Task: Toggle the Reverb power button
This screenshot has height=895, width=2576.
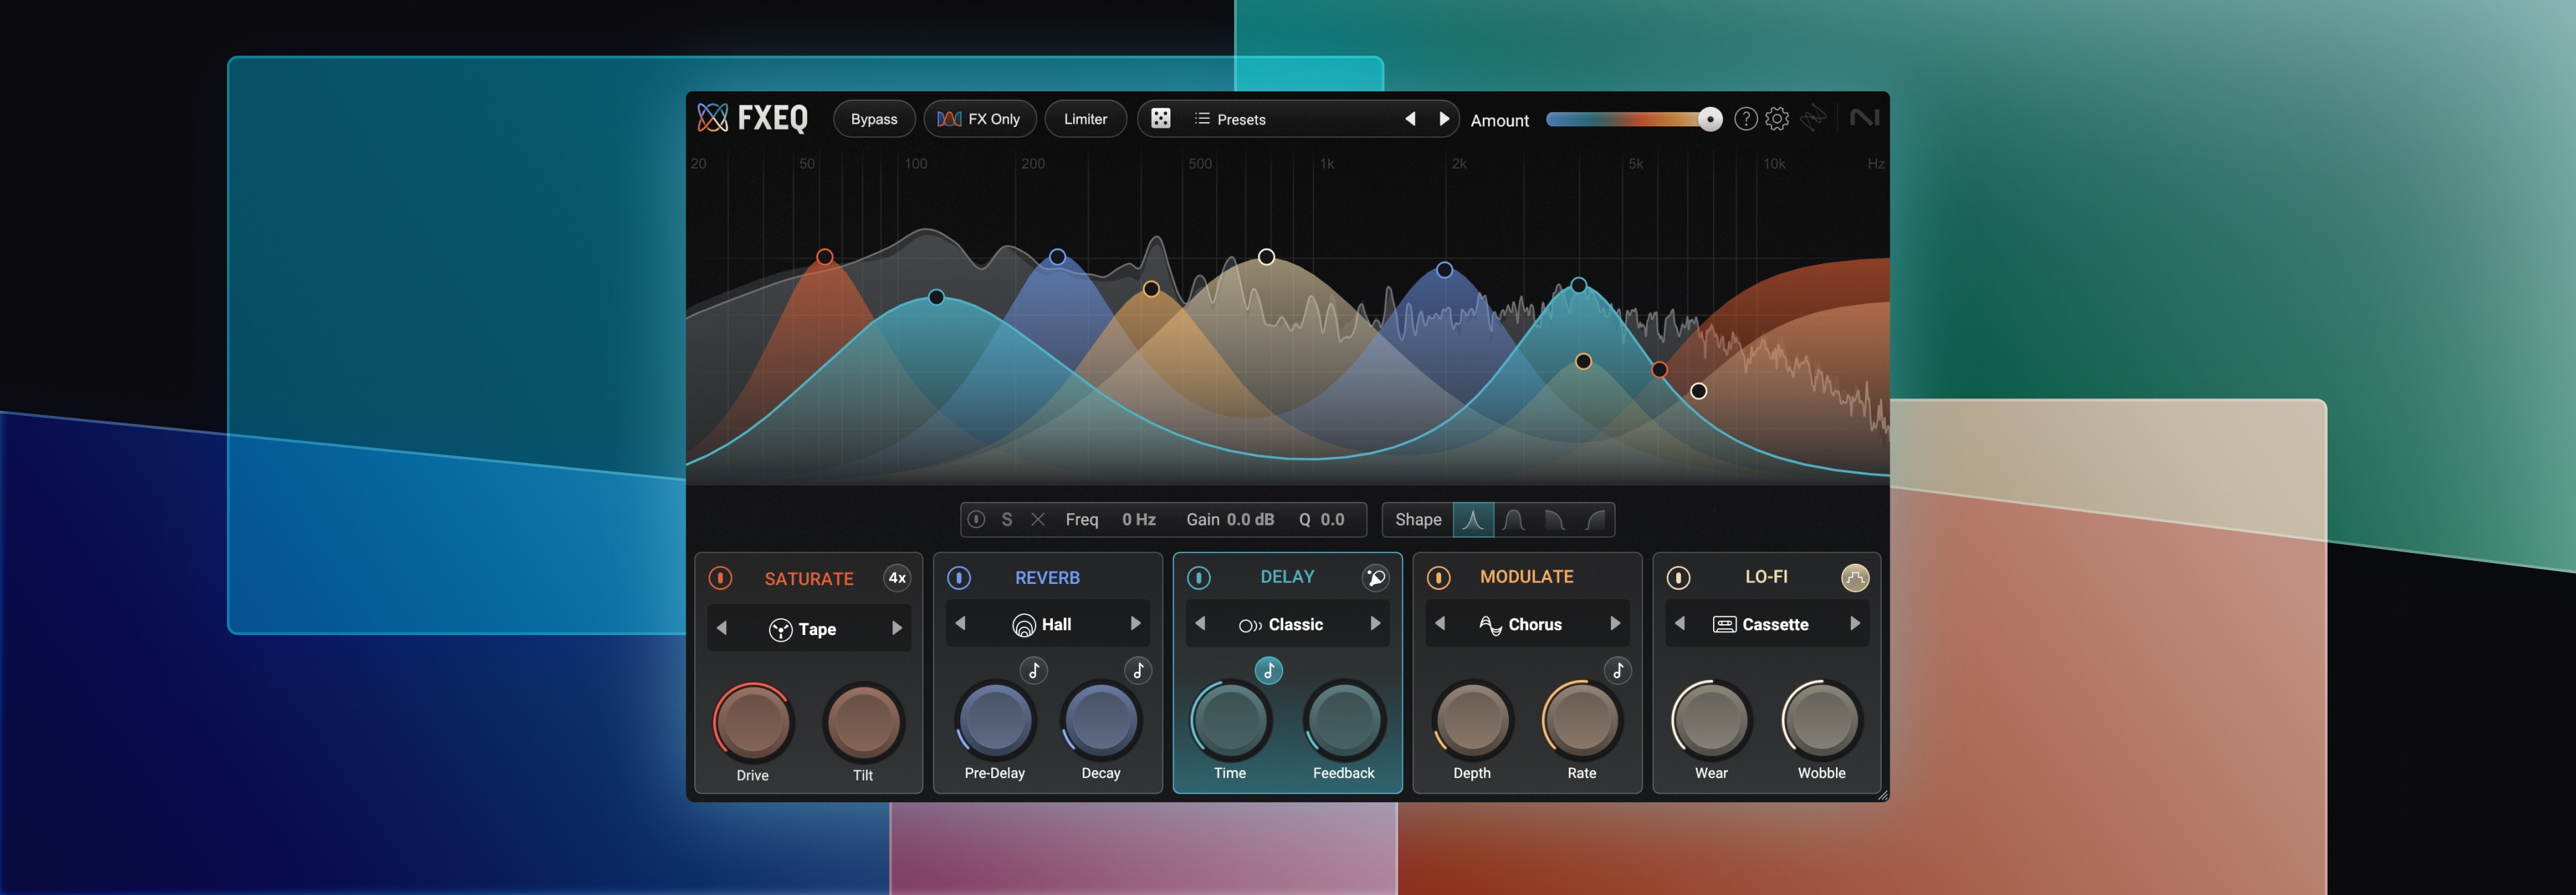Action: click(x=959, y=578)
